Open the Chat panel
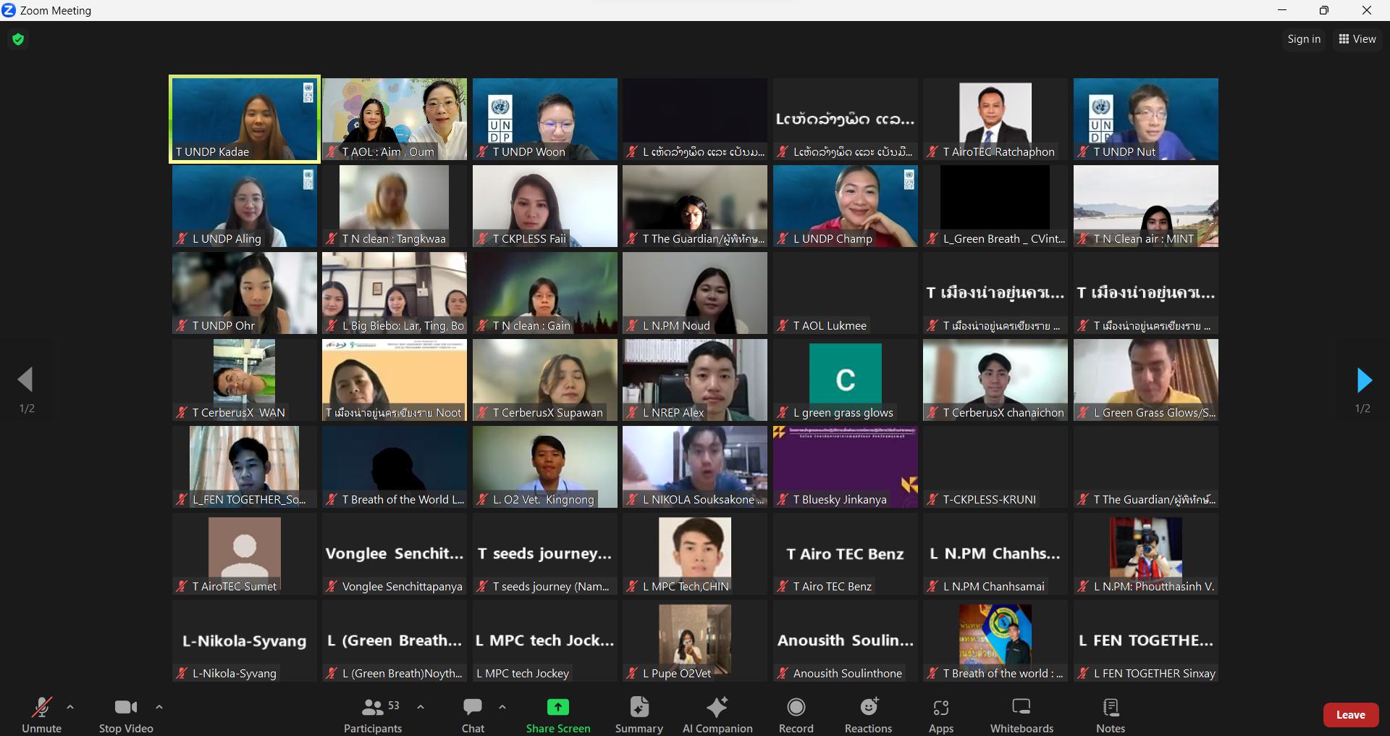The image size is (1390, 736). click(473, 707)
